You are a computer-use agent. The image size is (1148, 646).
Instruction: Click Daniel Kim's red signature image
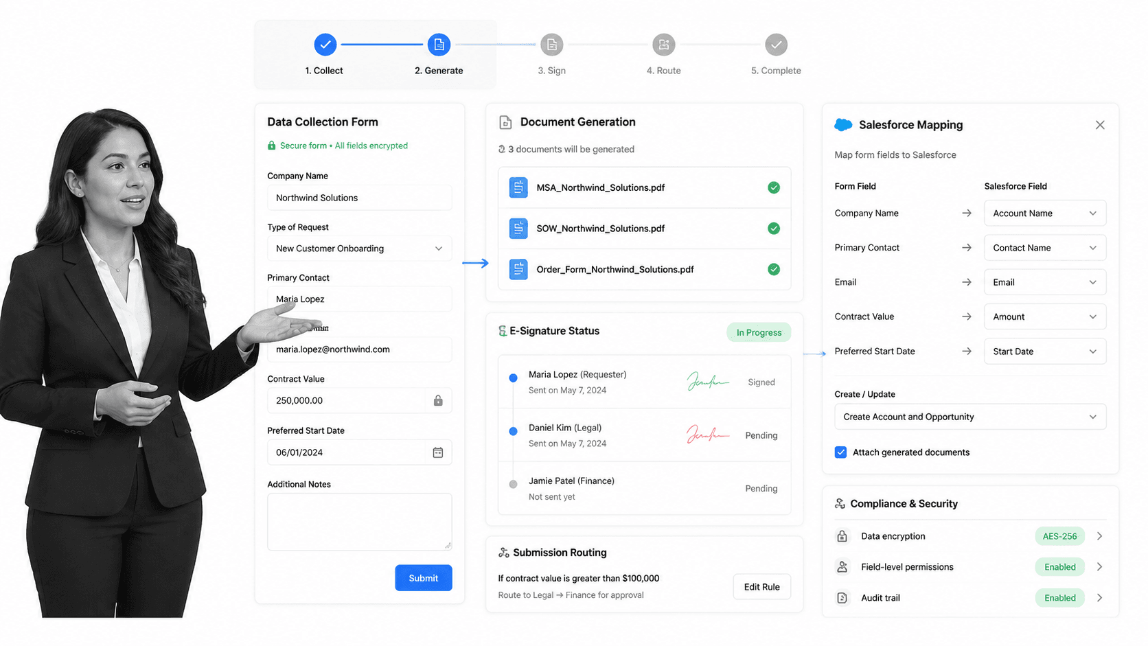tap(707, 434)
